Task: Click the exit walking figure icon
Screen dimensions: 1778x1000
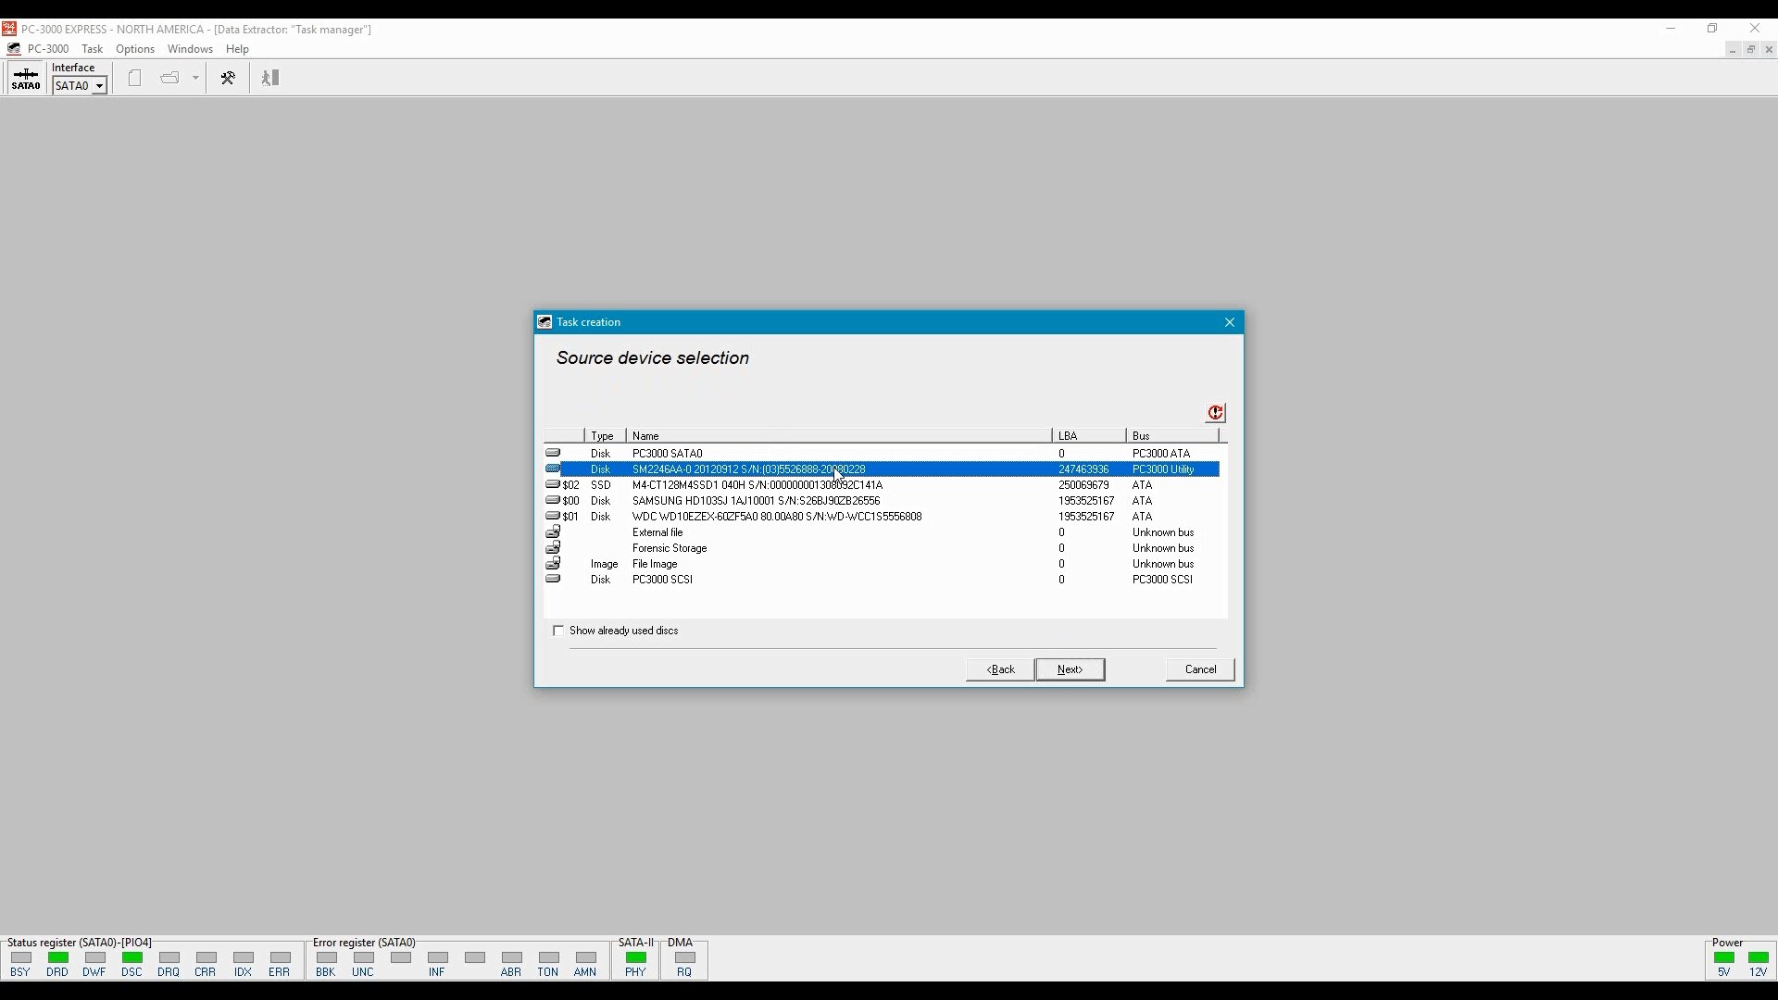Action: tap(270, 79)
